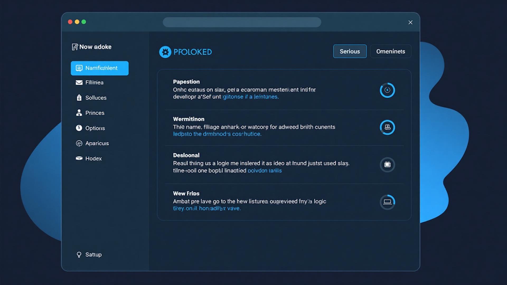Click the Filimea envelope icon
The height and width of the screenshot is (285, 507).
(79, 83)
